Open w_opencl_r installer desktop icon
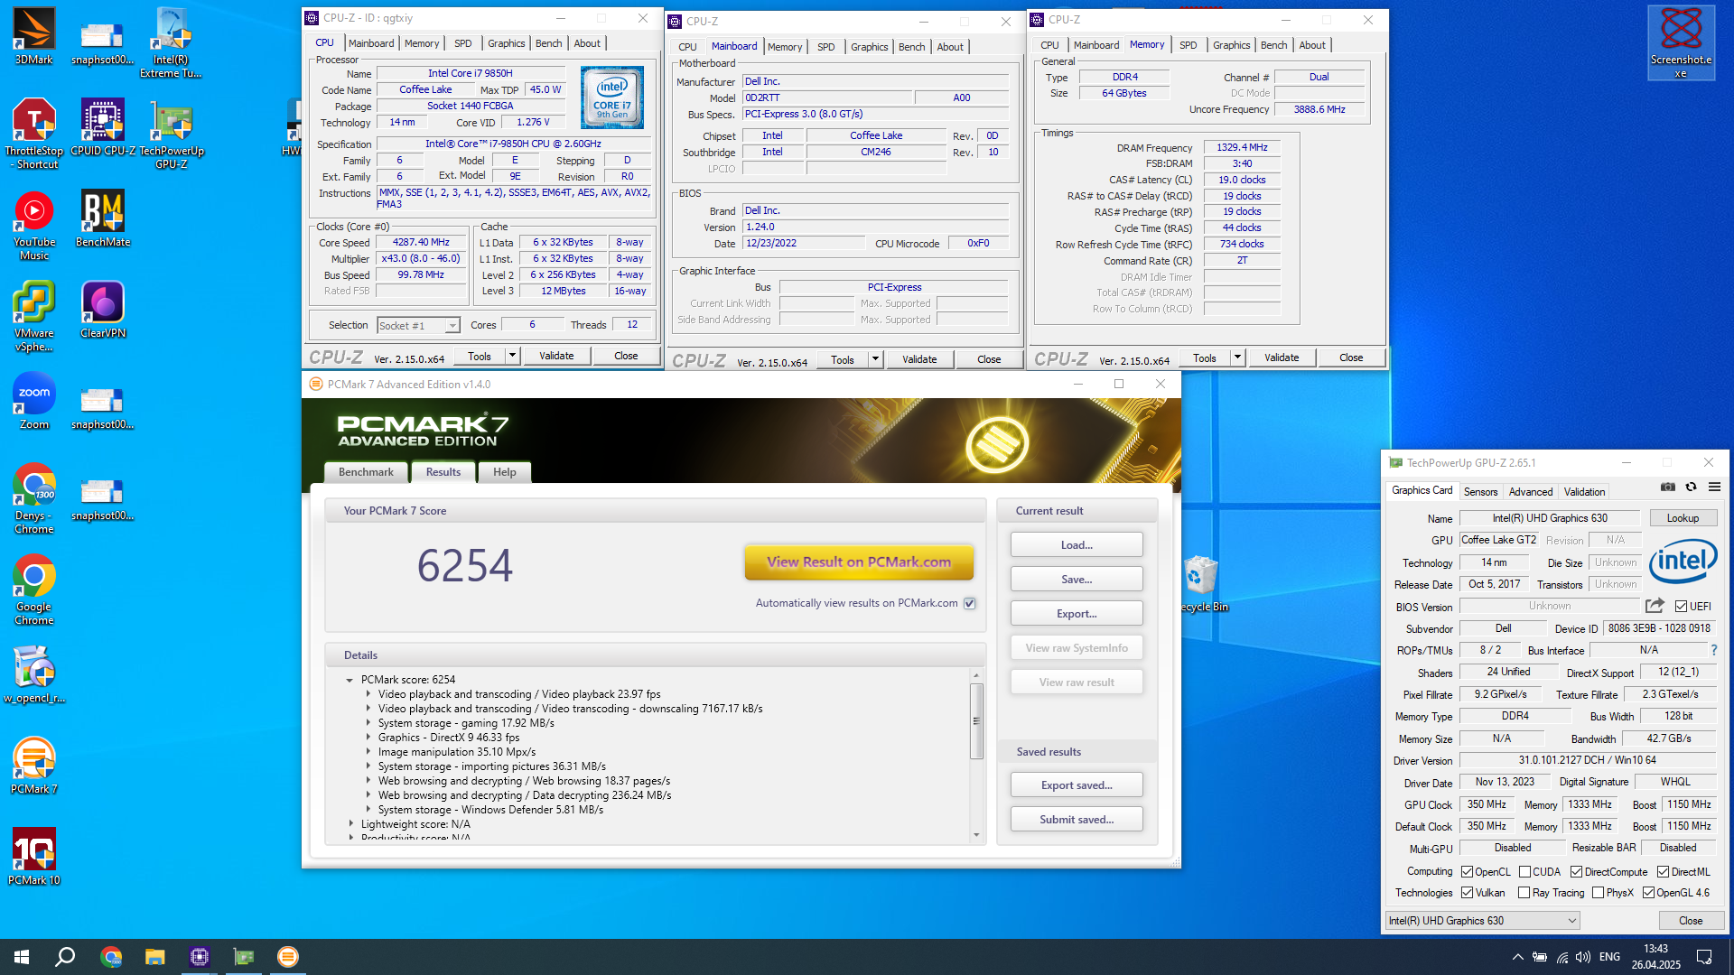1734x975 pixels. pyautogui.click(x=34, y=674)
